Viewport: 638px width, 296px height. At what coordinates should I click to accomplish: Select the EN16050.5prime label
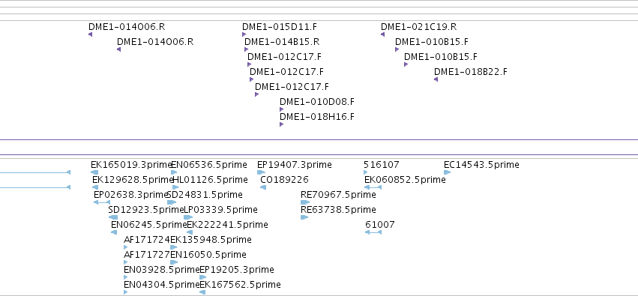pos(208,255)
